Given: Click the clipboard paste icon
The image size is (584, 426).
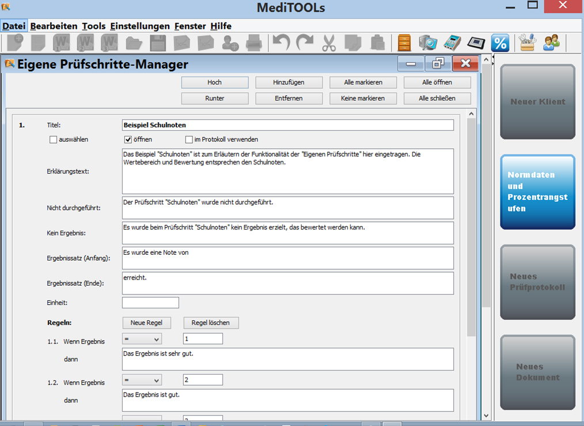Looking at the screenshot, I should pyautogui.click(x=377, y=43).
